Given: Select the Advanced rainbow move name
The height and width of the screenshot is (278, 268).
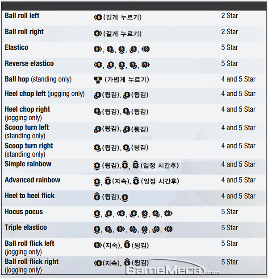Looking at the screenshot, I should click(32, 180).
